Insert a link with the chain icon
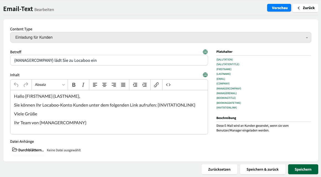321x177 pixels. (x=156, y=85)
